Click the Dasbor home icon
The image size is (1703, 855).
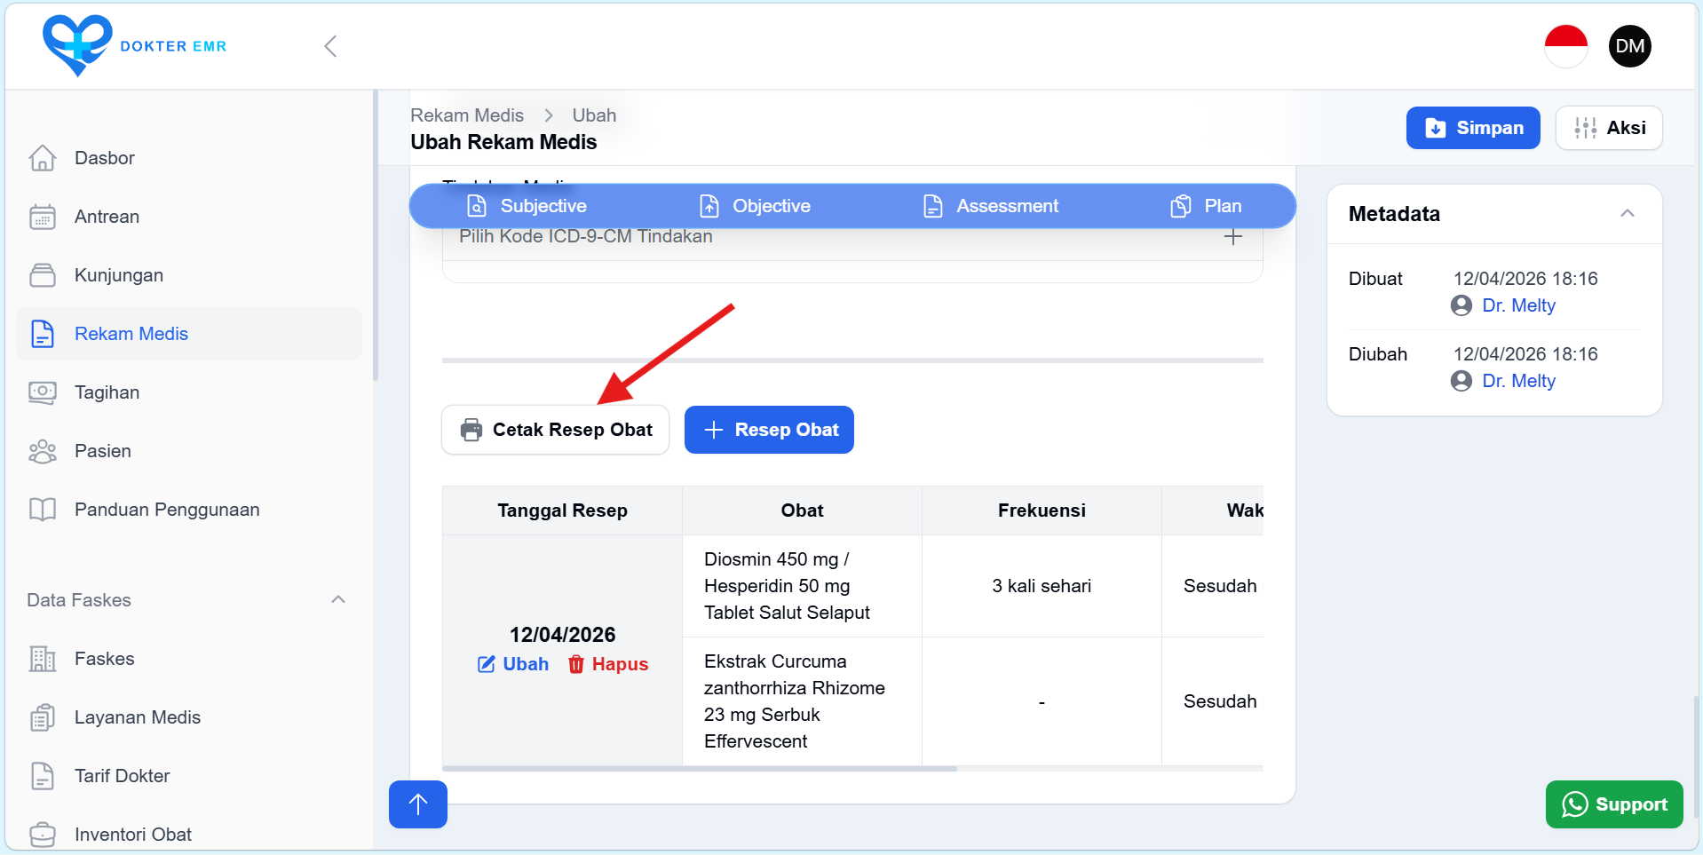pos(43,158)
